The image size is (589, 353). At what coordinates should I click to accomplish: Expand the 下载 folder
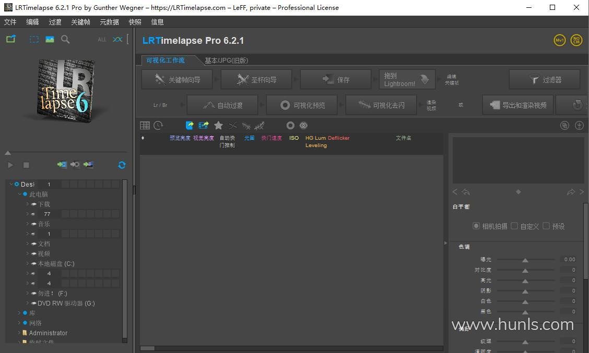pyautogui.click(x=28, y=204)
